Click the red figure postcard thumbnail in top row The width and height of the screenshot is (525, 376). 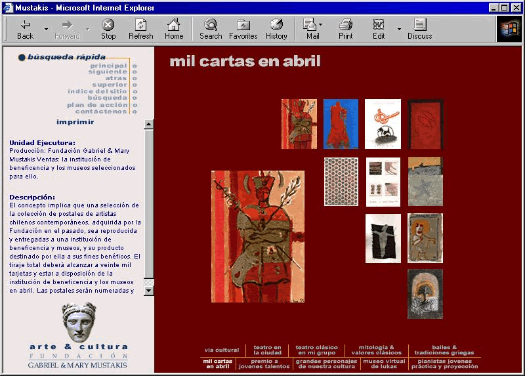[299, 124]
